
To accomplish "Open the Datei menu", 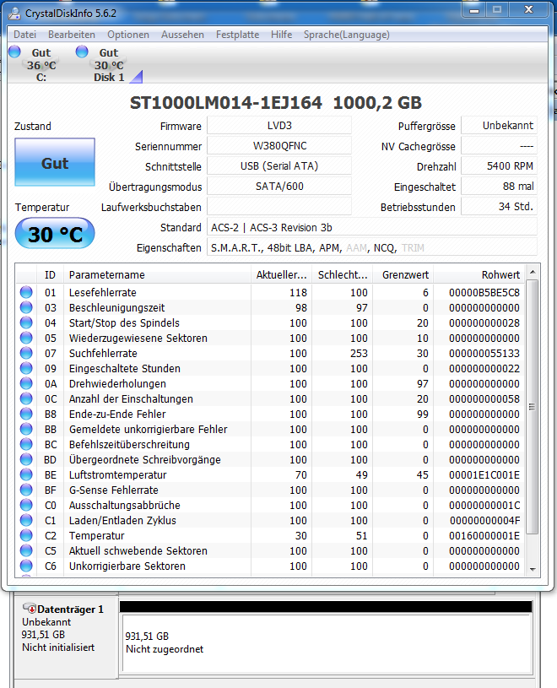I will 24,35.
